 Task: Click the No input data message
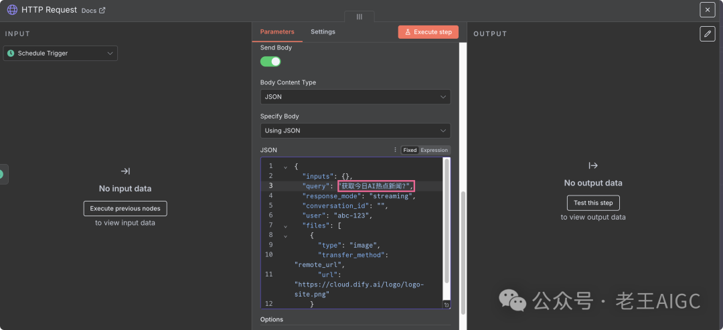125,189
